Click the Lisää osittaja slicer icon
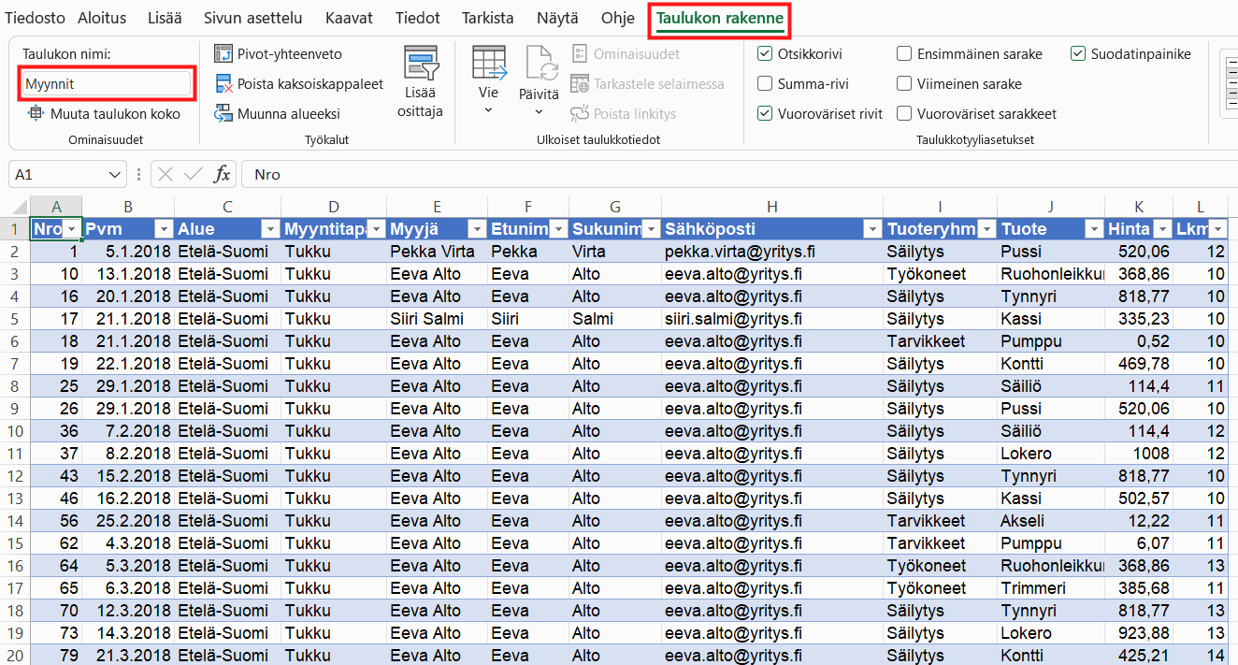 421,64
